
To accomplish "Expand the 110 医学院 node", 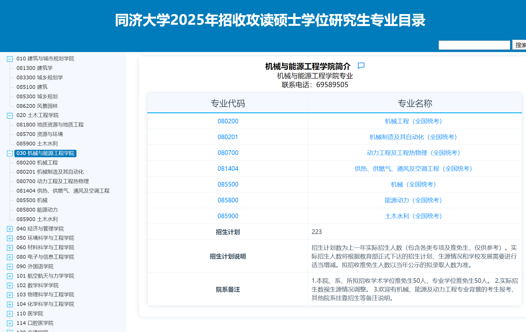I will [x=10, y=314].
